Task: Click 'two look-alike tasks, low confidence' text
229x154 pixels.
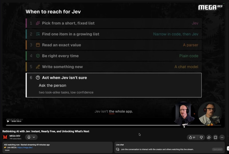Action: point(66,92)
